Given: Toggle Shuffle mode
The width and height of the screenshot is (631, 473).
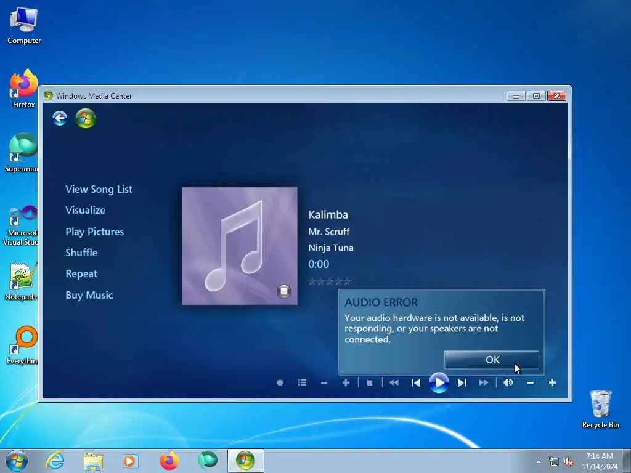Looking at the screenshot, I should [81, 253].
